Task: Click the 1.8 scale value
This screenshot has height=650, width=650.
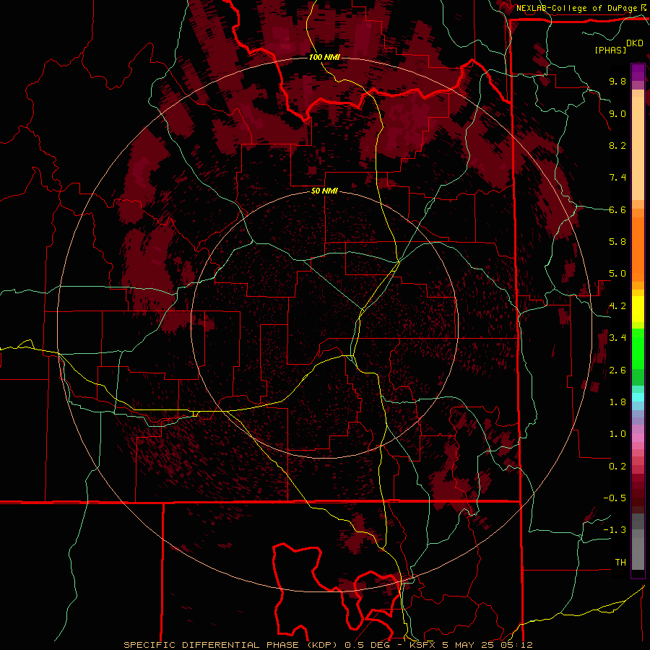Action: [x=617, y=402]
